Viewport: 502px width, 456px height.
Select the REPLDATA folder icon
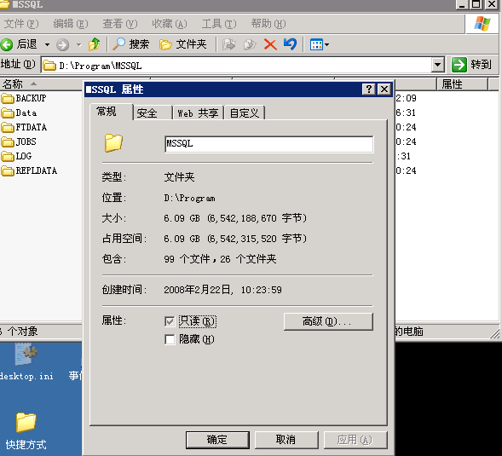[8, 170]
